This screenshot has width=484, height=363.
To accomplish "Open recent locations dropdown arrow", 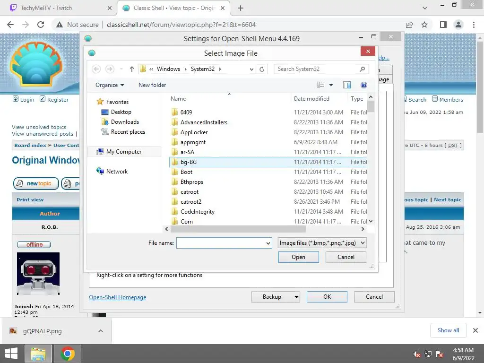I will click(121, 69).
